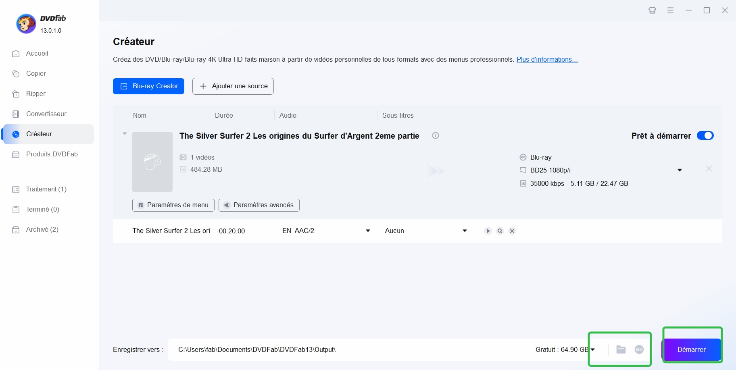Click the truncated Silver Surfer row name
The height and width of the screenshot is (370, 736).
click(171, 231)
